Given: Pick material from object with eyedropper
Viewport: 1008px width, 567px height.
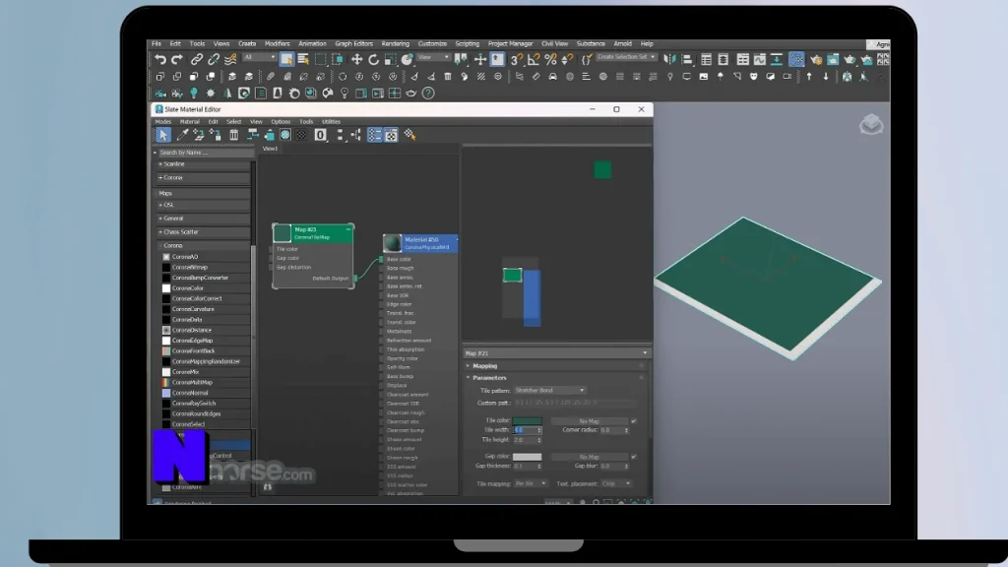Looking at the screenshot, I should pos(182,135).
